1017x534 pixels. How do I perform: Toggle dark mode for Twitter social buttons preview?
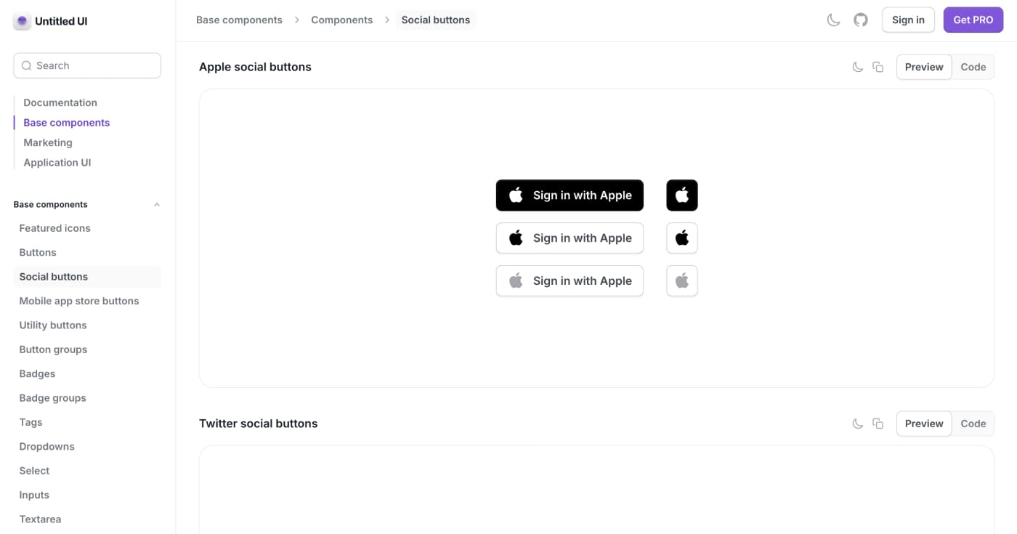[x=858, y=423]
